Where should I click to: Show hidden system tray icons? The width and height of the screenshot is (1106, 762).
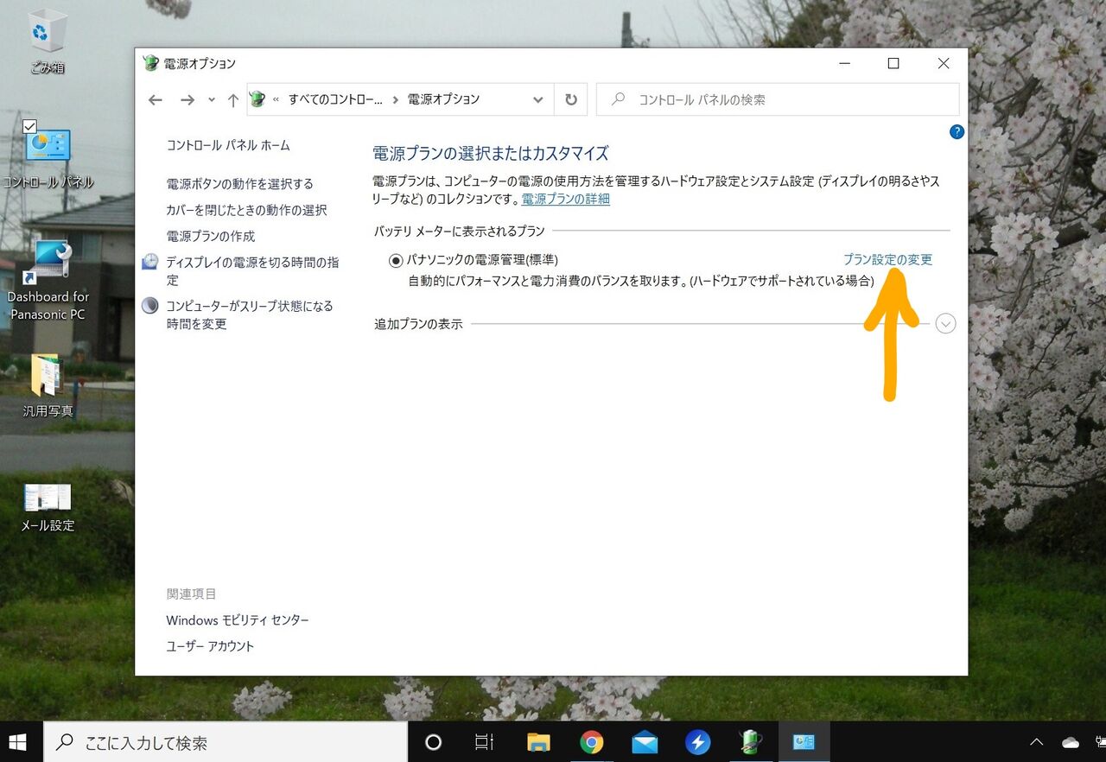tap(1037, 742)
